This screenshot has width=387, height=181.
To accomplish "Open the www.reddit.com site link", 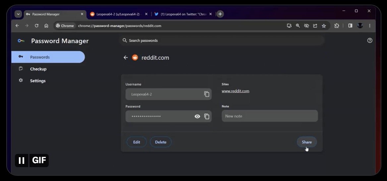I will 236,91.
